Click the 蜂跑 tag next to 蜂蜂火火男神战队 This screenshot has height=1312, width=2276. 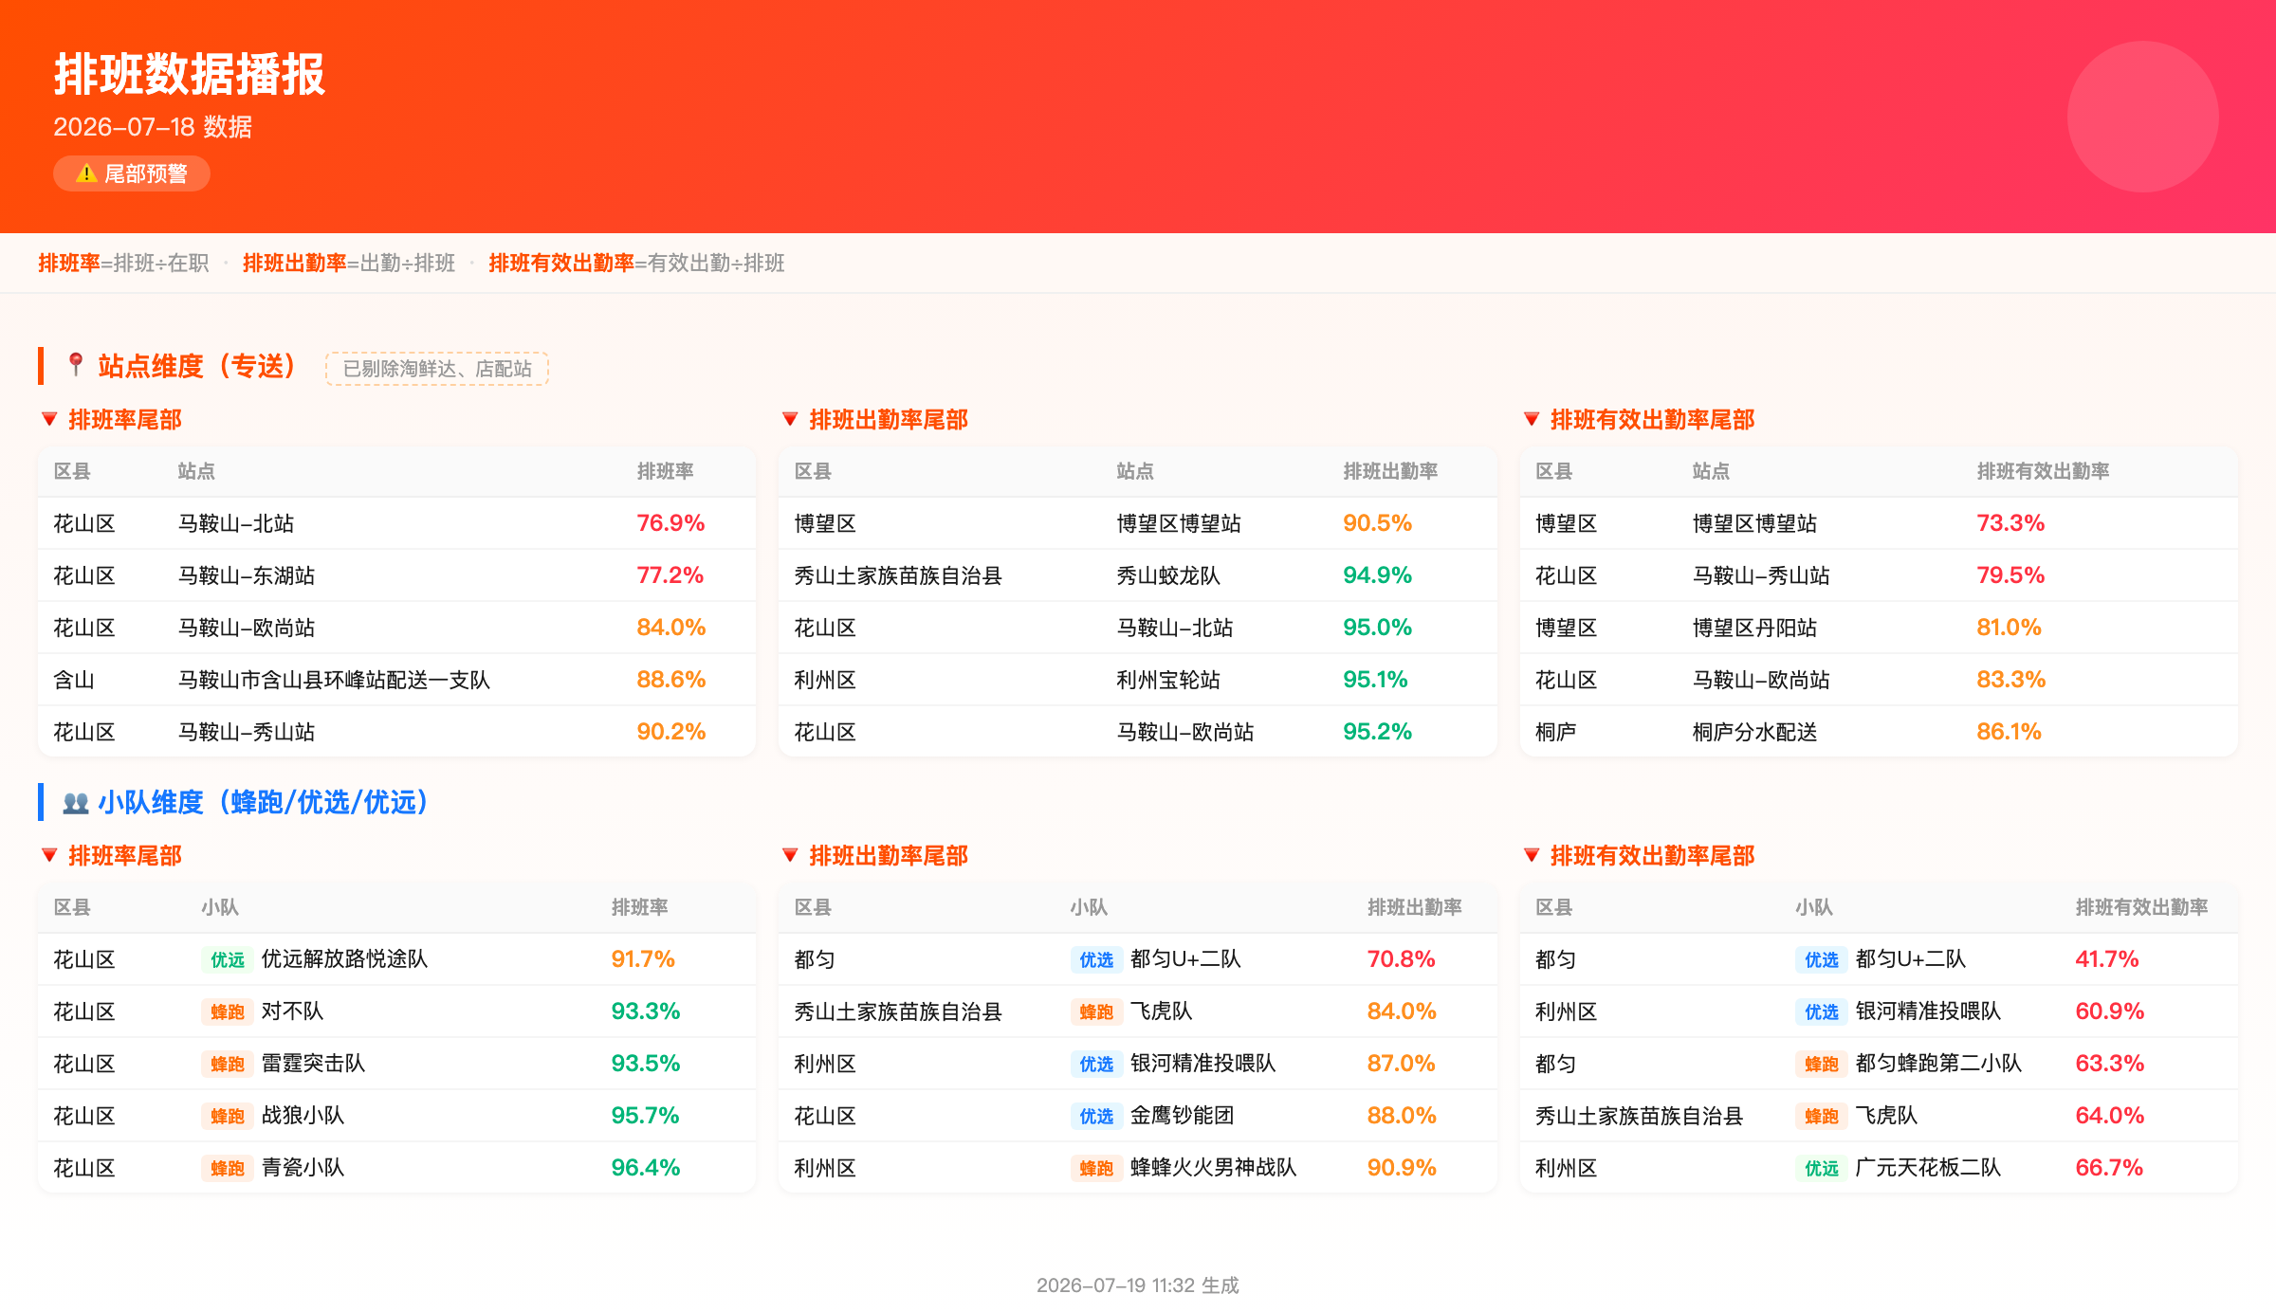click(1096, 1168)
